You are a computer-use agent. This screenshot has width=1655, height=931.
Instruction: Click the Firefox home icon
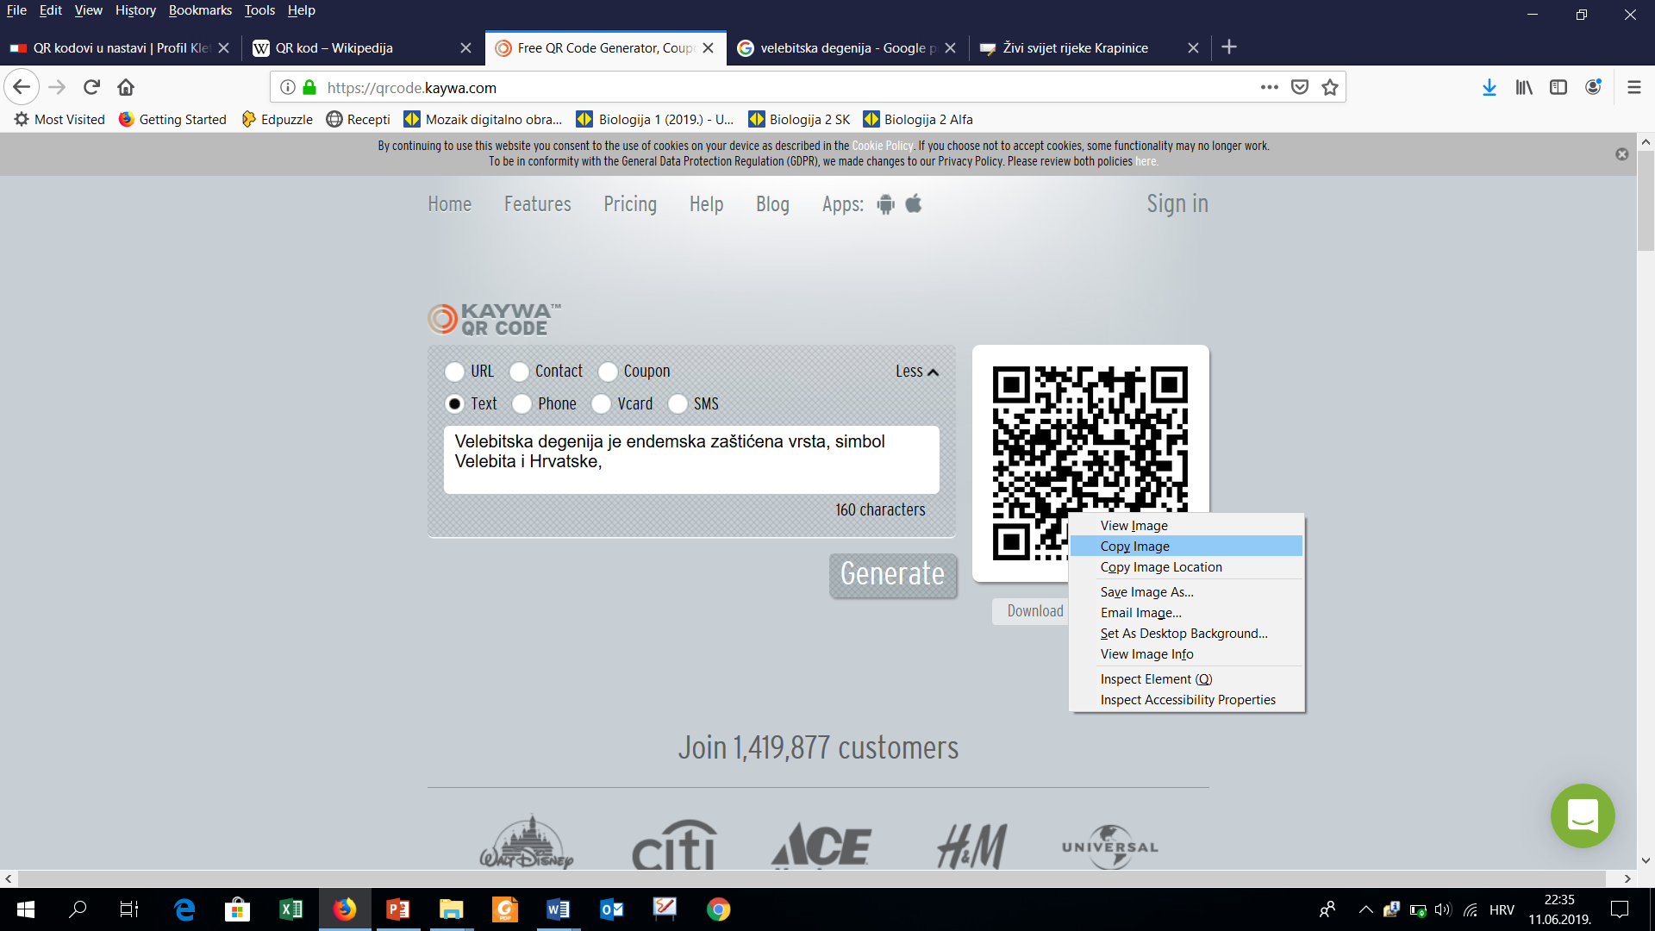coord(126,87)
